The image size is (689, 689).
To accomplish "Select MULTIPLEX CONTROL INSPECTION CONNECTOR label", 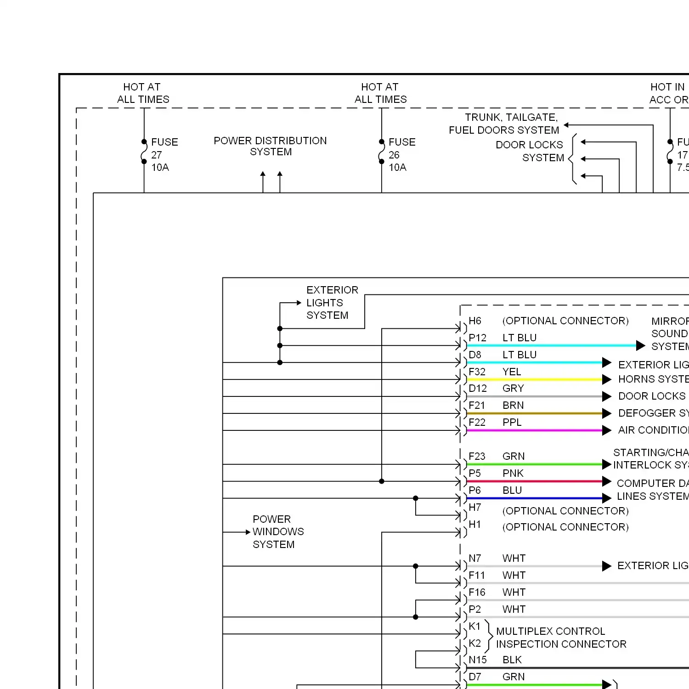I will [561, 638].
